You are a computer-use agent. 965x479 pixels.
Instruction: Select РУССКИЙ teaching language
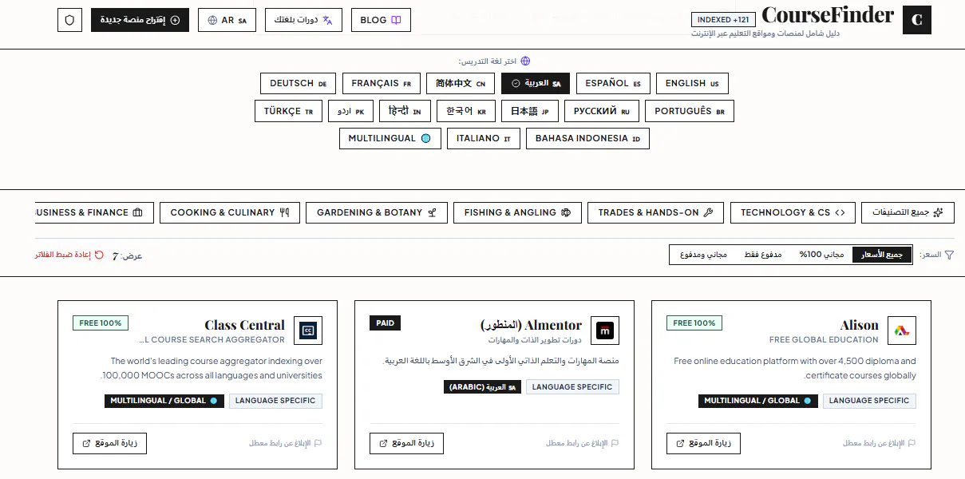coord(602,111)
